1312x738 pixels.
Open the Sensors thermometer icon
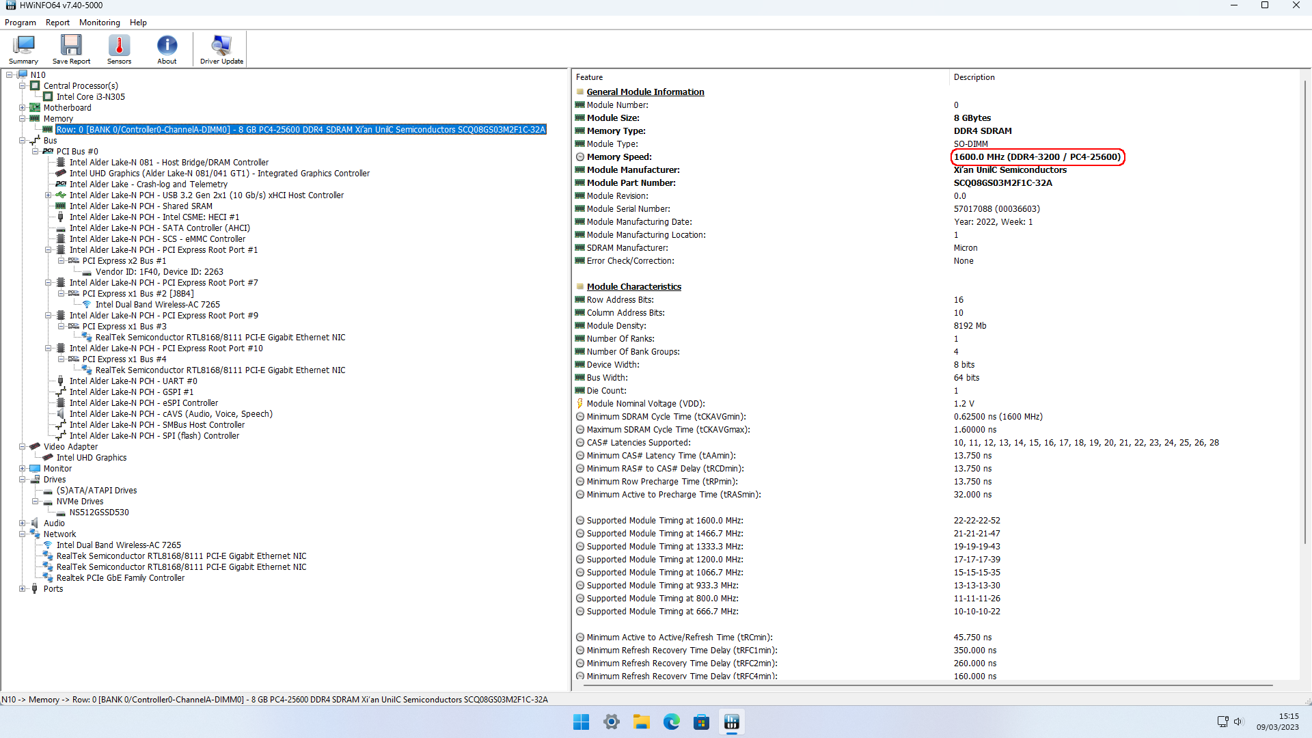[x=119, y=49]
